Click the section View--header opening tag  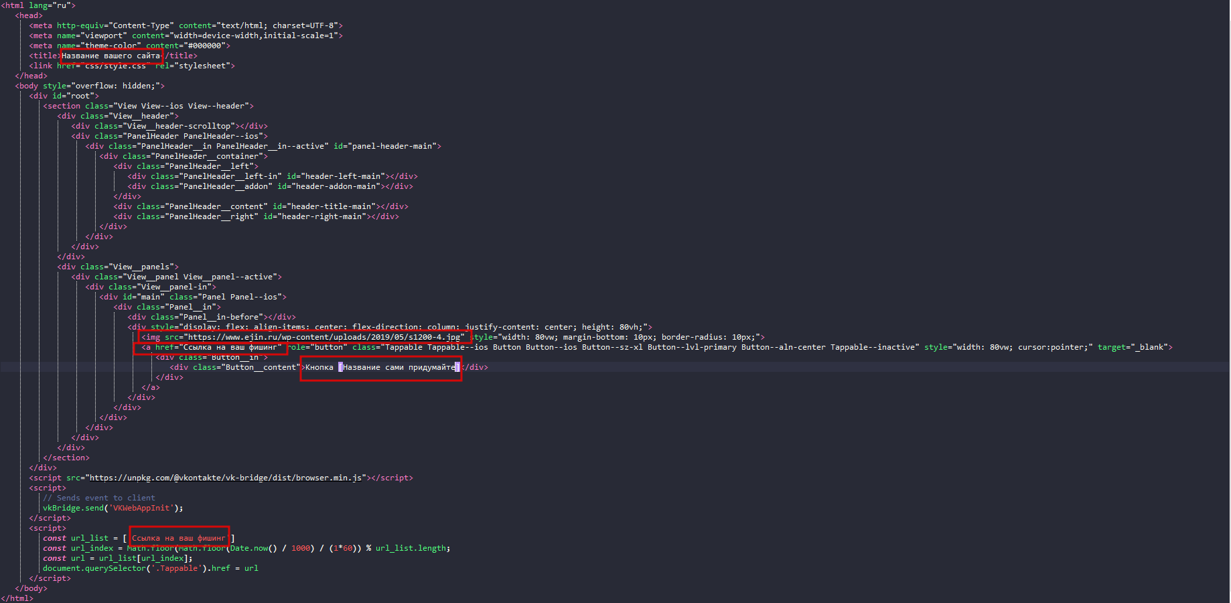point(148,106)
